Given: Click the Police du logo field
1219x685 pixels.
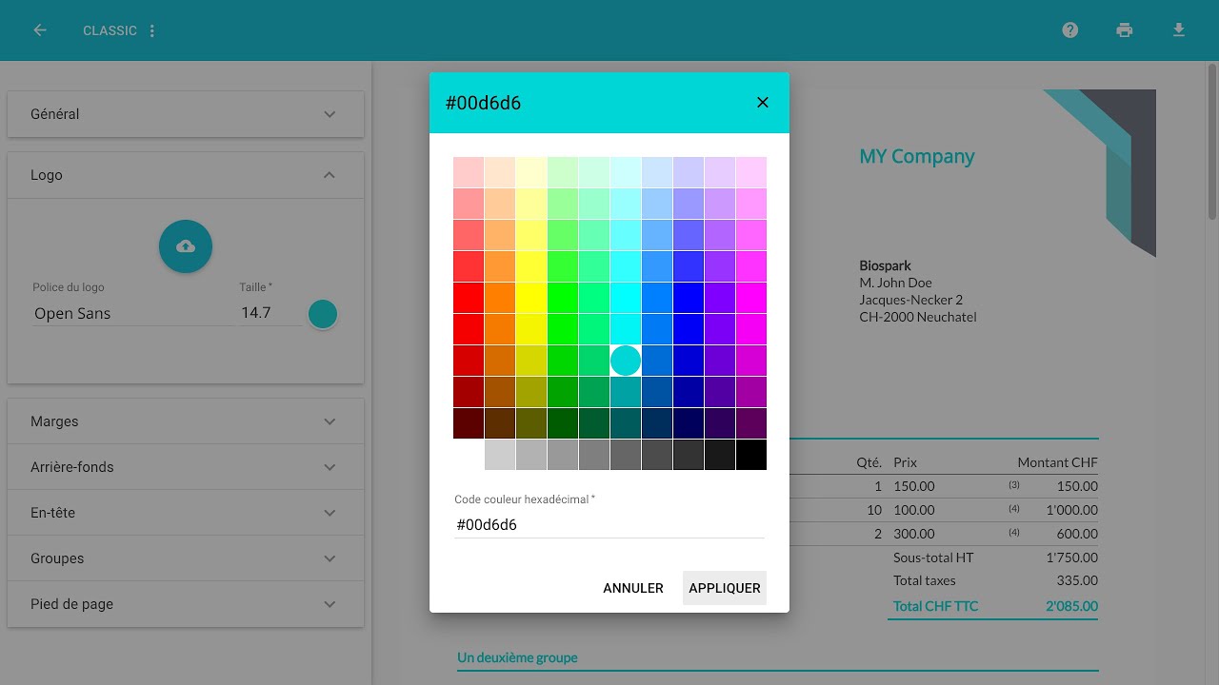Looking at the screenshot, I should (x=132, y=313).
